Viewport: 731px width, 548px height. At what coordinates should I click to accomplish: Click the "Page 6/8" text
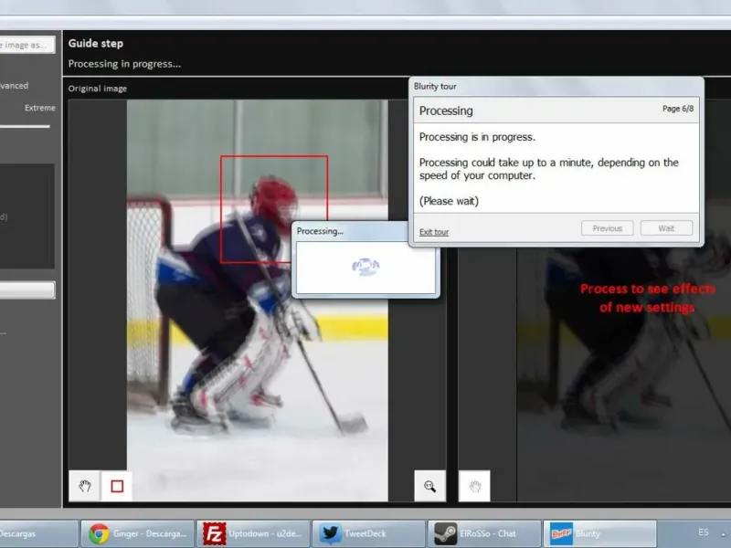[x=678, y=109]
